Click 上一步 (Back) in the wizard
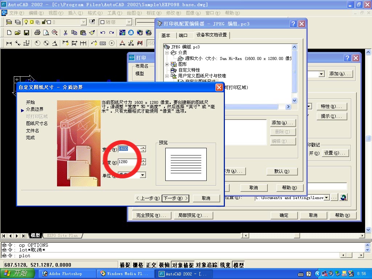372x279 pixels. click(x=148, y=198)
